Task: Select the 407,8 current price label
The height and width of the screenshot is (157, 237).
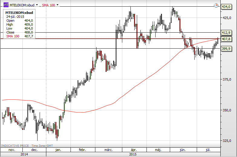Action: (226, 39)
